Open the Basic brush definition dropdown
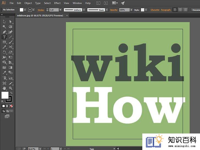Viewport: 200px width, 150px height. click(x=107, y=10)
